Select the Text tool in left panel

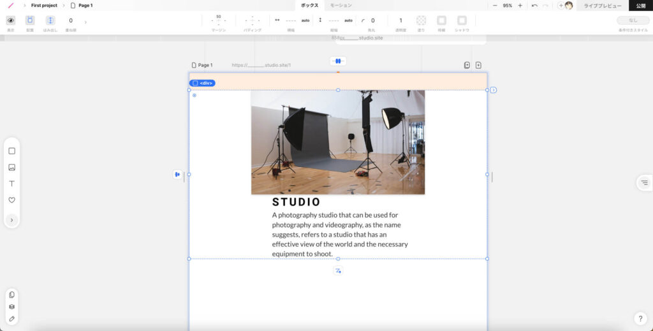pos(11,184)
